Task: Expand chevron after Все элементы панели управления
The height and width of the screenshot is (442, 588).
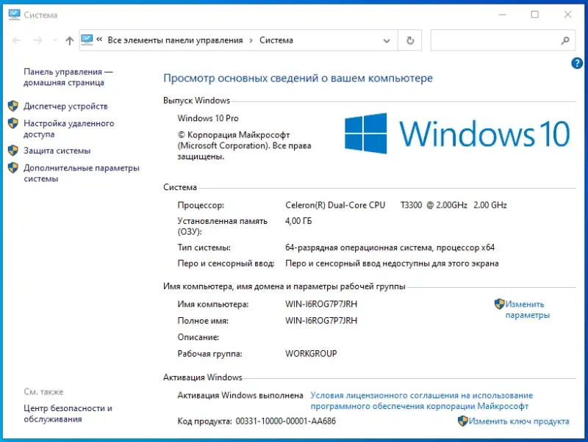Action: tap(251, 40)
